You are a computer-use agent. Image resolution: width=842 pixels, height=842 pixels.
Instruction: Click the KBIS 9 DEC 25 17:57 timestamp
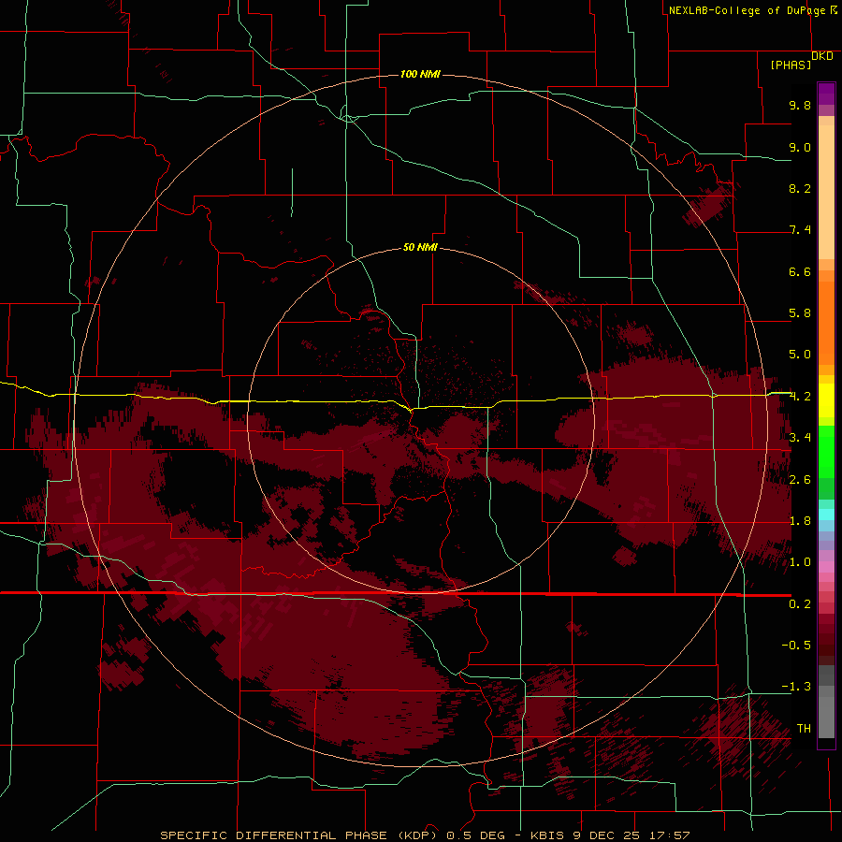(610, 835)
